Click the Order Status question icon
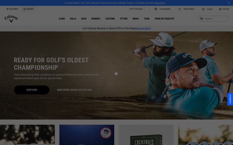 click(x=180, y=9)
